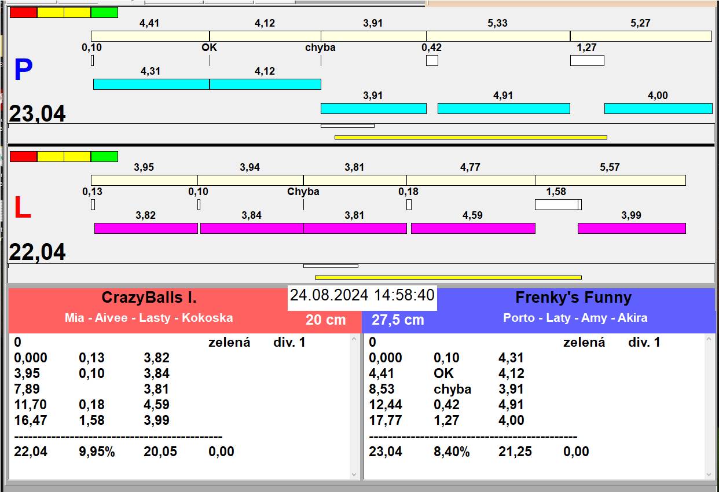Click the red L lane letter

pos(22,208)
